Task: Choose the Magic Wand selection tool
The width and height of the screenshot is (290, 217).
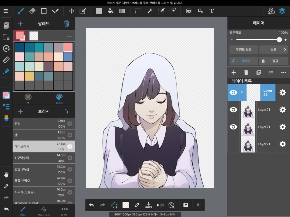Action: (x=150, y=11)
